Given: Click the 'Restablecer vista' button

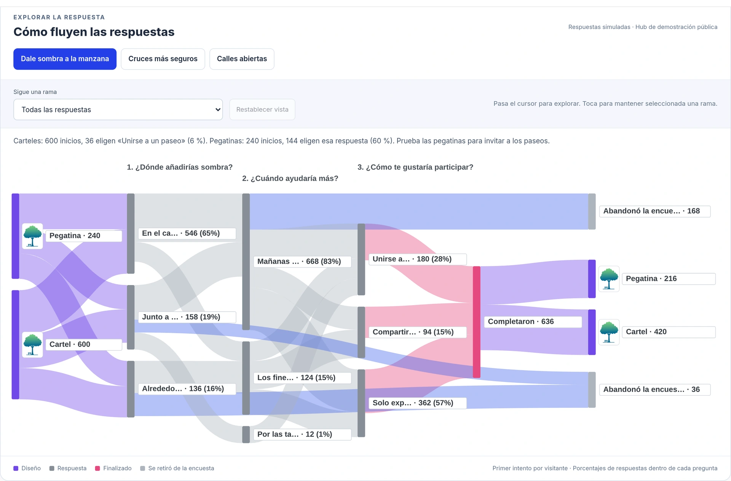Looking at the screenshot, I should point(262,110).
